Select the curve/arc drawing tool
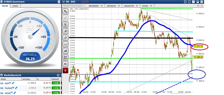This screenshot has height=95, width=224. pos(66,44)
